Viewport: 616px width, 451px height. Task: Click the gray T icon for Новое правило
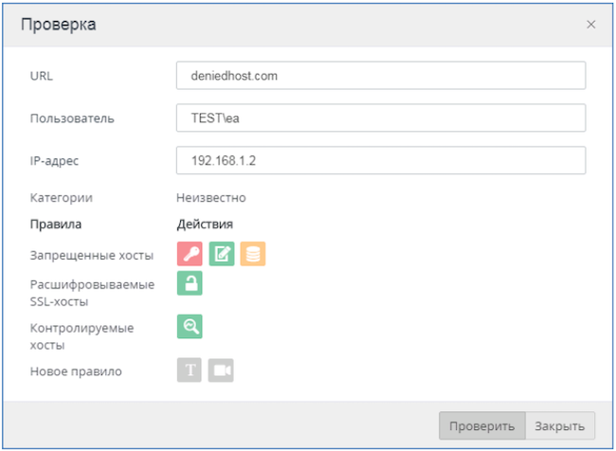[190, 370]
